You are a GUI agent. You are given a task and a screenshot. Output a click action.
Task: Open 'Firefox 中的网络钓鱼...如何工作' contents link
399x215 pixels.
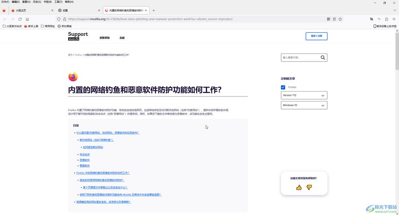[x=103, y=173]
